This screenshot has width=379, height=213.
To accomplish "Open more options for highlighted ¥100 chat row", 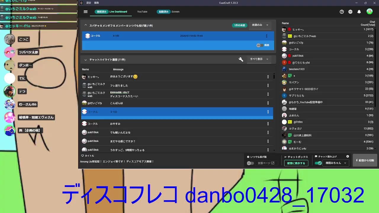I will click(x=268, y=112).
